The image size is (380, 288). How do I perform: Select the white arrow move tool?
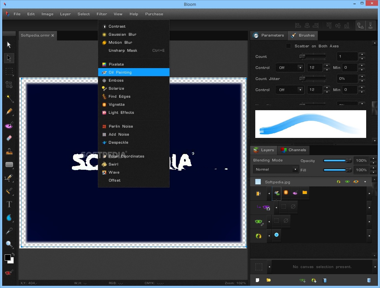(x=9, y=45)
